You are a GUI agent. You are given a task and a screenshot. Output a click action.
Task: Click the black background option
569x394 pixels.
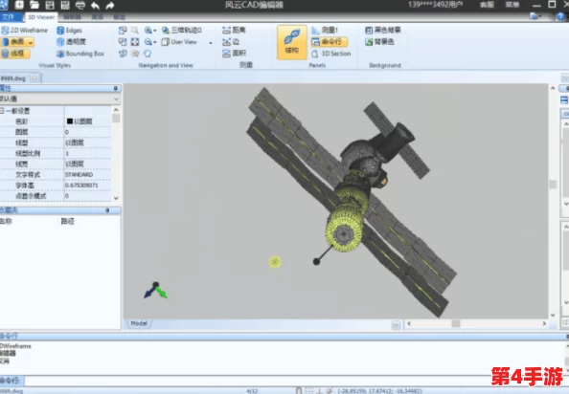pyautogui.click(x=383, y=30)
